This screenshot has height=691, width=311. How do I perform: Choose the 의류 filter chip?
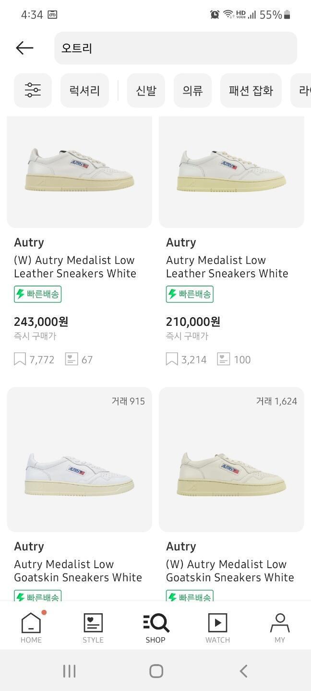pos(192,90)
